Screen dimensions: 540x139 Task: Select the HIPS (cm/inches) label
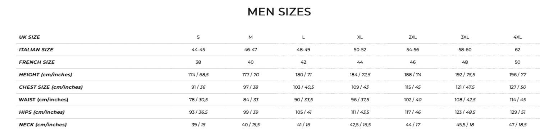tap(42, 112)
